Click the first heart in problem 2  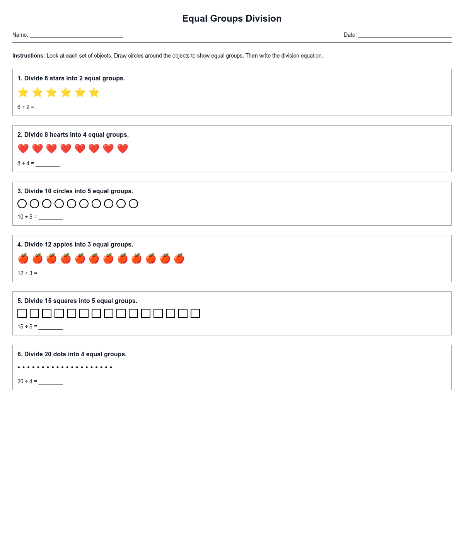[x=23, y=149]
